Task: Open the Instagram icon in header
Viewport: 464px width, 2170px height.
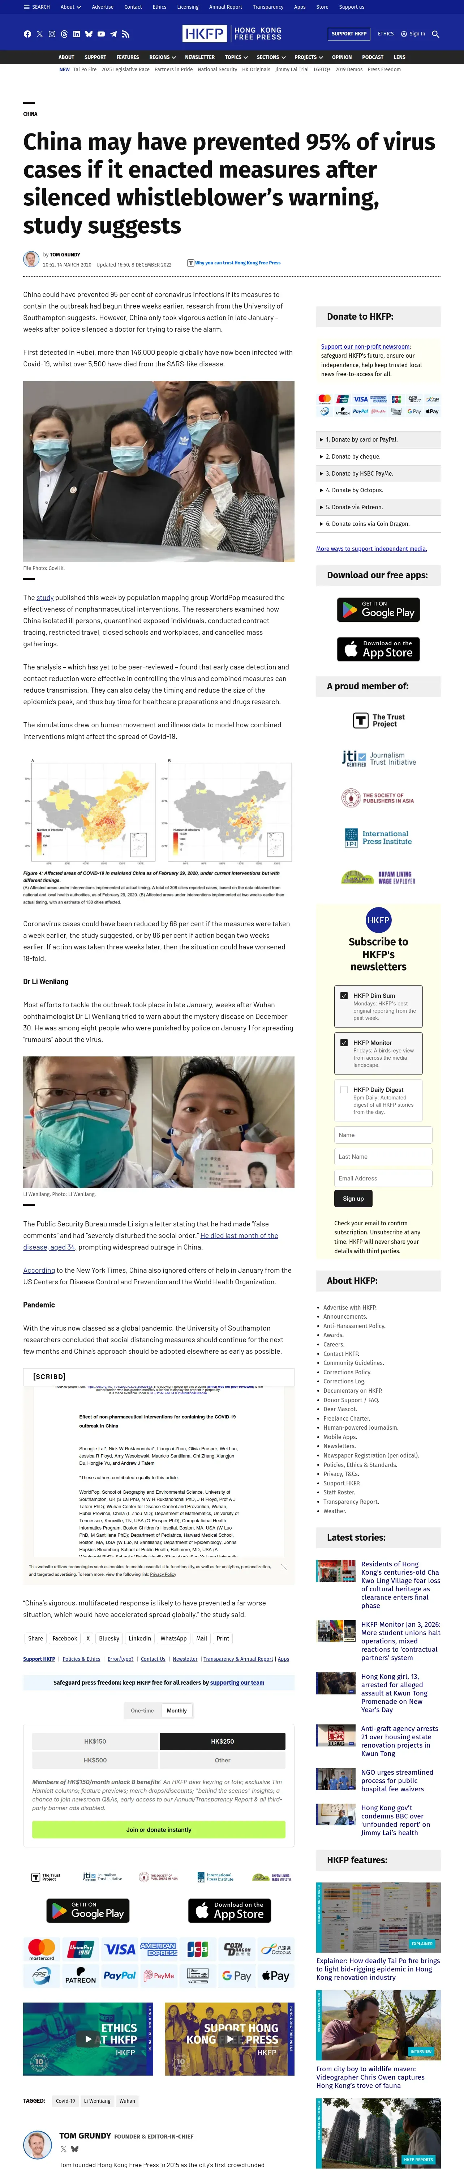Action: click(x=51, y=34)
